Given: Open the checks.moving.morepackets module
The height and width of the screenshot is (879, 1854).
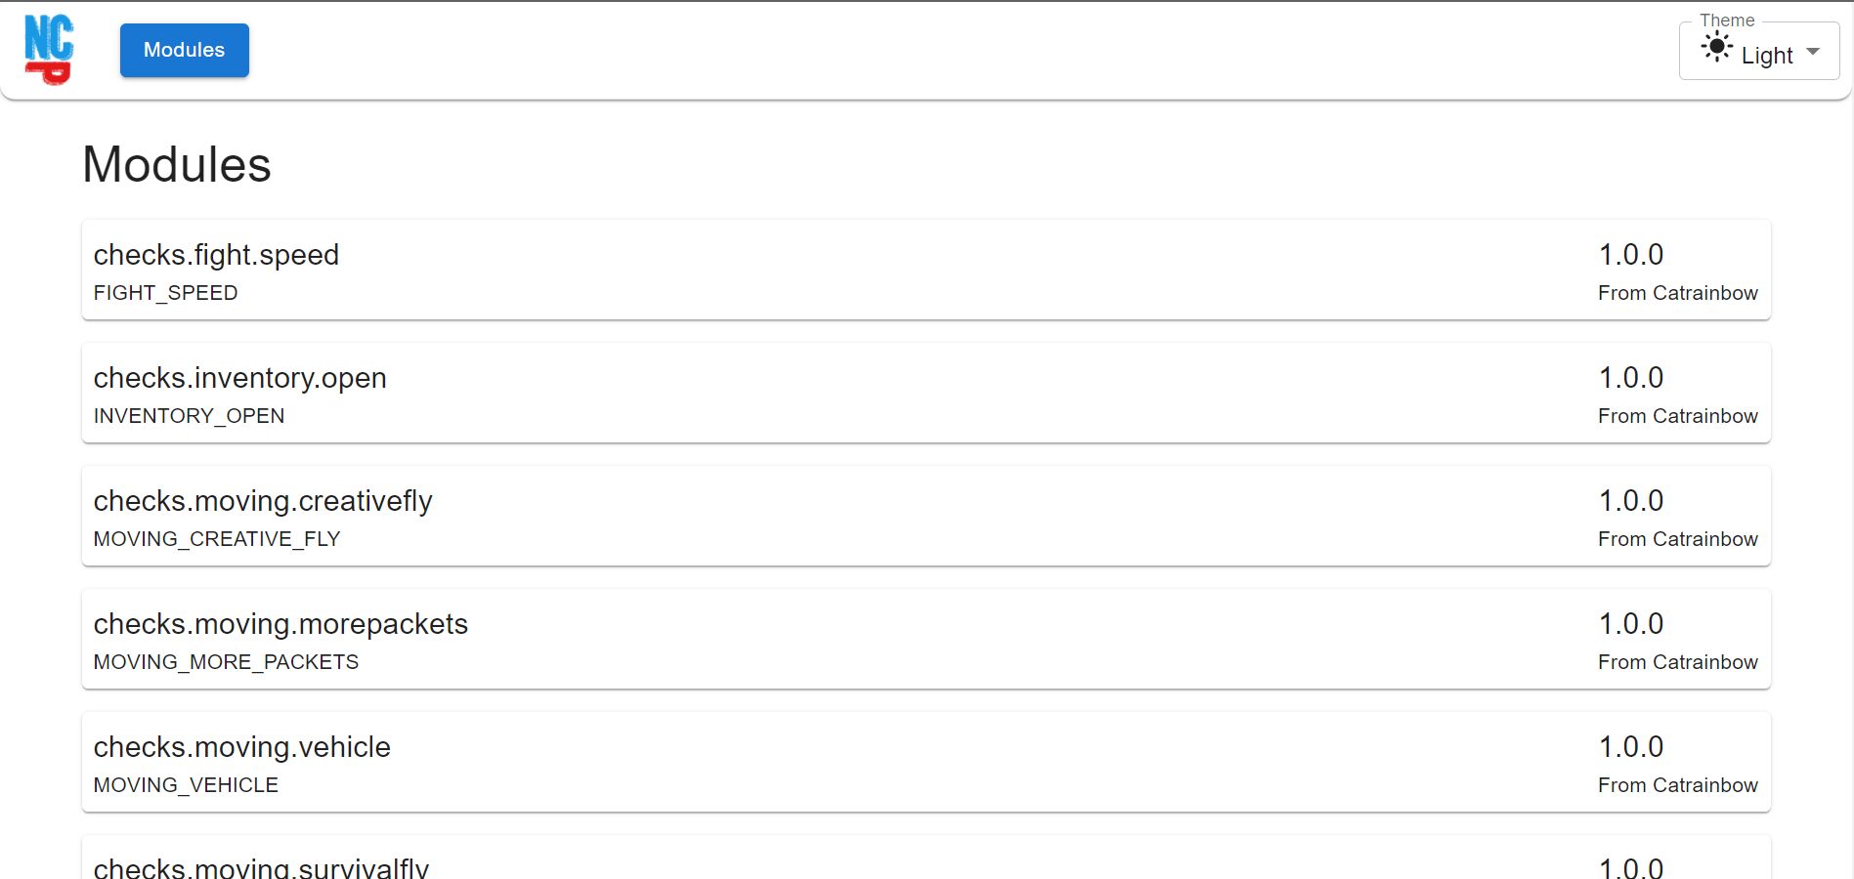Looking at the screenshot, I should click(927, 639).
